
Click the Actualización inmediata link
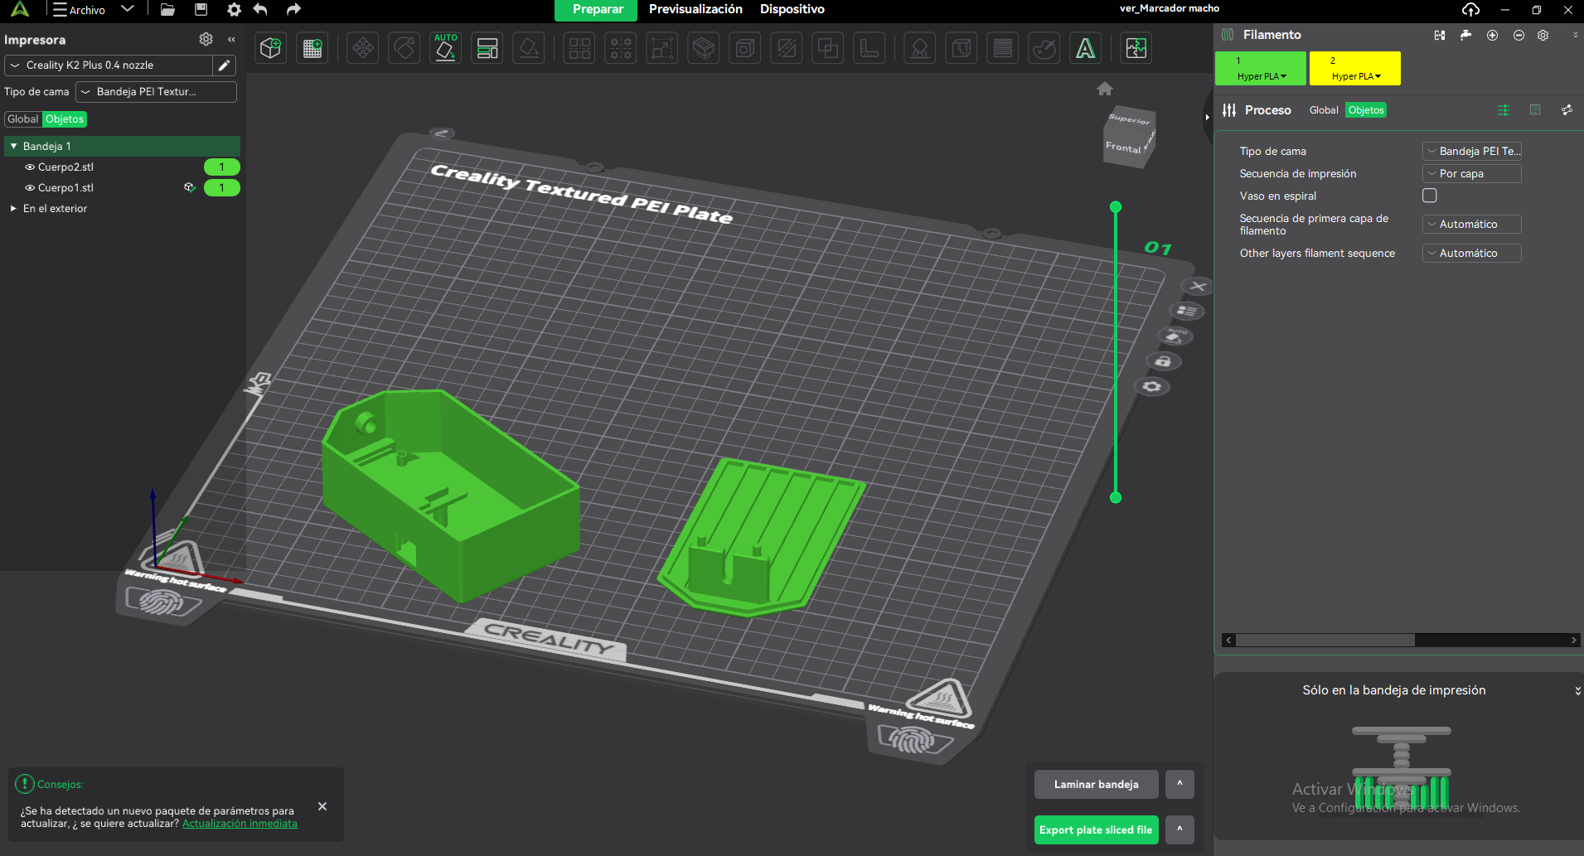[x=240, y=824]
